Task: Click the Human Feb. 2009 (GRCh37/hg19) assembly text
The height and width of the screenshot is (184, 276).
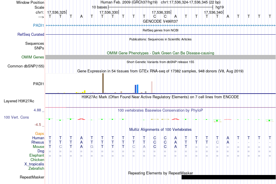Action: tap(129, 2)
